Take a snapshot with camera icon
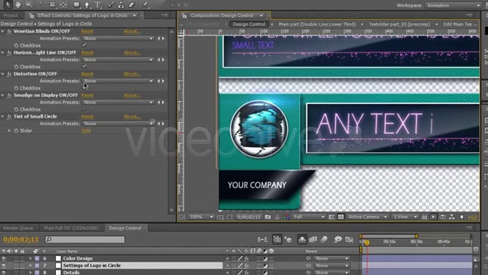The width and height of the screenshot is (488, 275). pyautogui.click(x=268, y=217)
